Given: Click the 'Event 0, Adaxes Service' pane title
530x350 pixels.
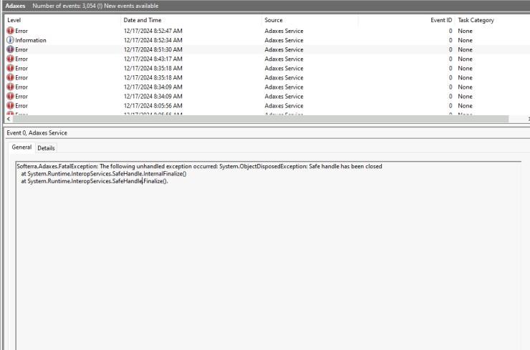Looking at the screenshot, I should 37,132.
